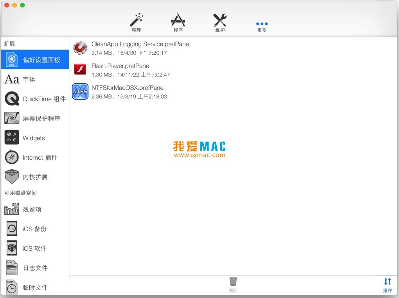The image size is (399, 298).
Task: Click the 2.36 MB, 15/3/19 detail line
Action: (129, 96)
